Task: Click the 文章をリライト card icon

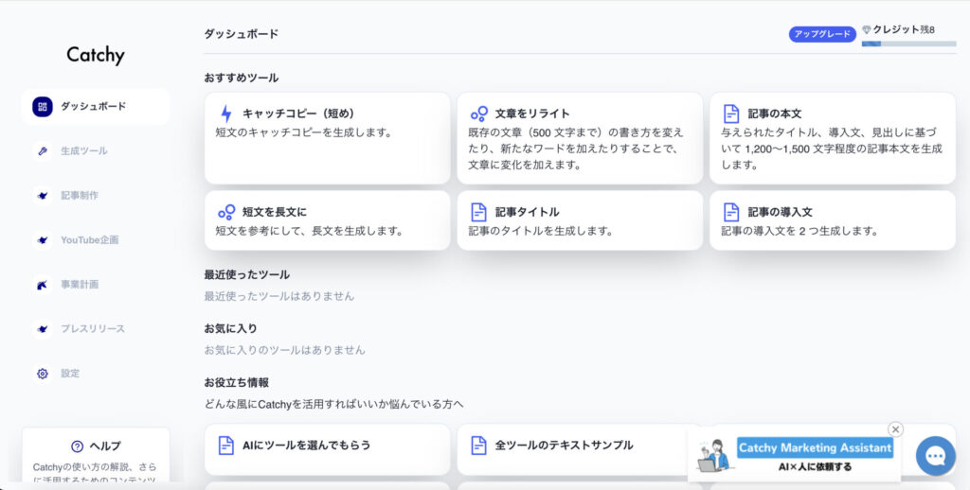Action: coord(478,114)
